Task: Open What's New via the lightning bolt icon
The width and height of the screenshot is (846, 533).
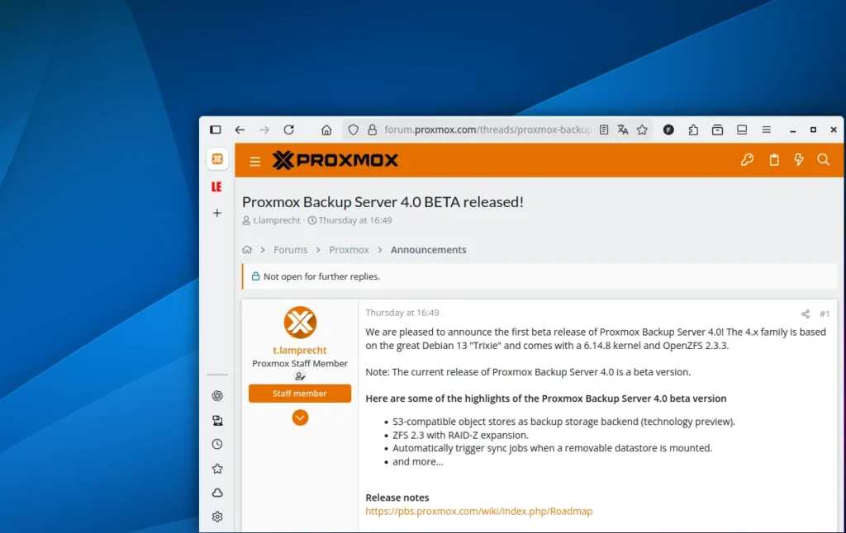Action: pyautogui.click(x=799, y=160)
